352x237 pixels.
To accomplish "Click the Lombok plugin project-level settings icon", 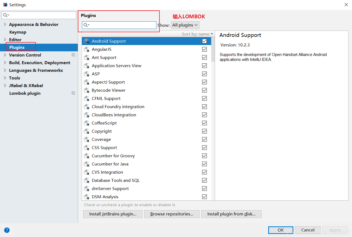I will click(73, 93).
